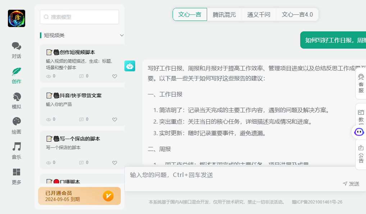Viewport: 366px width, 214px height.
Task: Favorite the 创作短视频脚本 template
Action: pos(115,76)
